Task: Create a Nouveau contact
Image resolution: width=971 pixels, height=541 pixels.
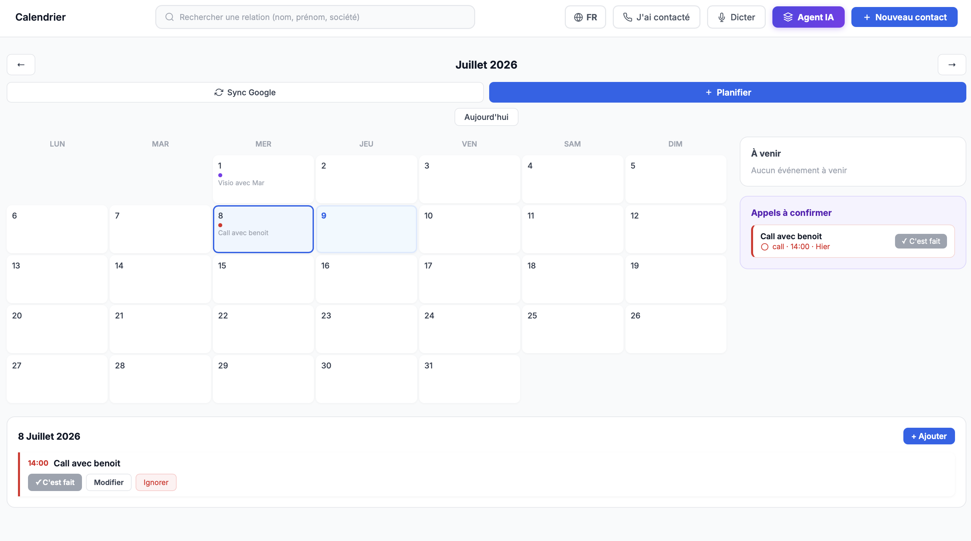Action: point(904,17)
